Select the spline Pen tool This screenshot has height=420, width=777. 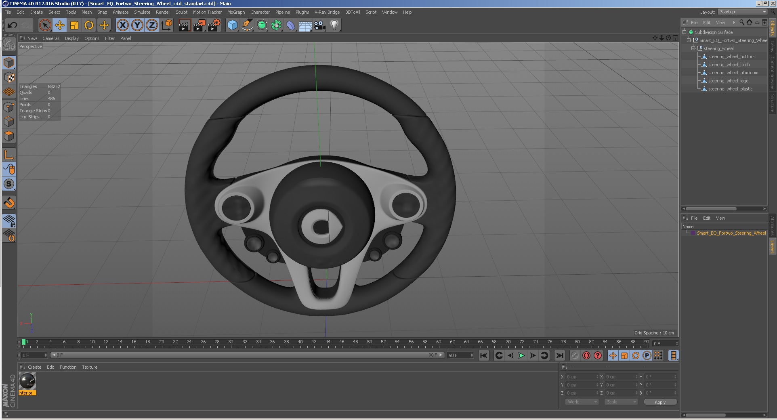point(247,25)
